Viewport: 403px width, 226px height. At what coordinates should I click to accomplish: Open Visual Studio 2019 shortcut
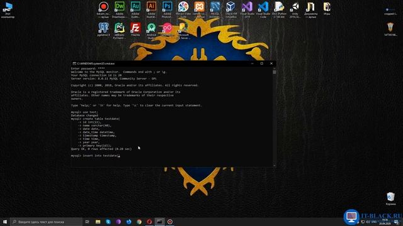pos(247,10)
